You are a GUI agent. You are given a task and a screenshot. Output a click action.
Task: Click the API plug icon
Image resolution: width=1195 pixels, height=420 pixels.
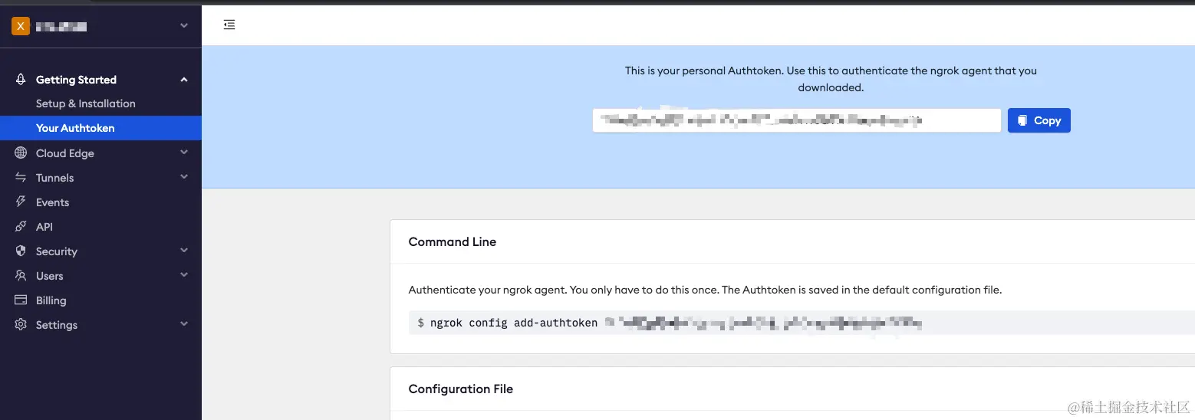coord(21,227)
